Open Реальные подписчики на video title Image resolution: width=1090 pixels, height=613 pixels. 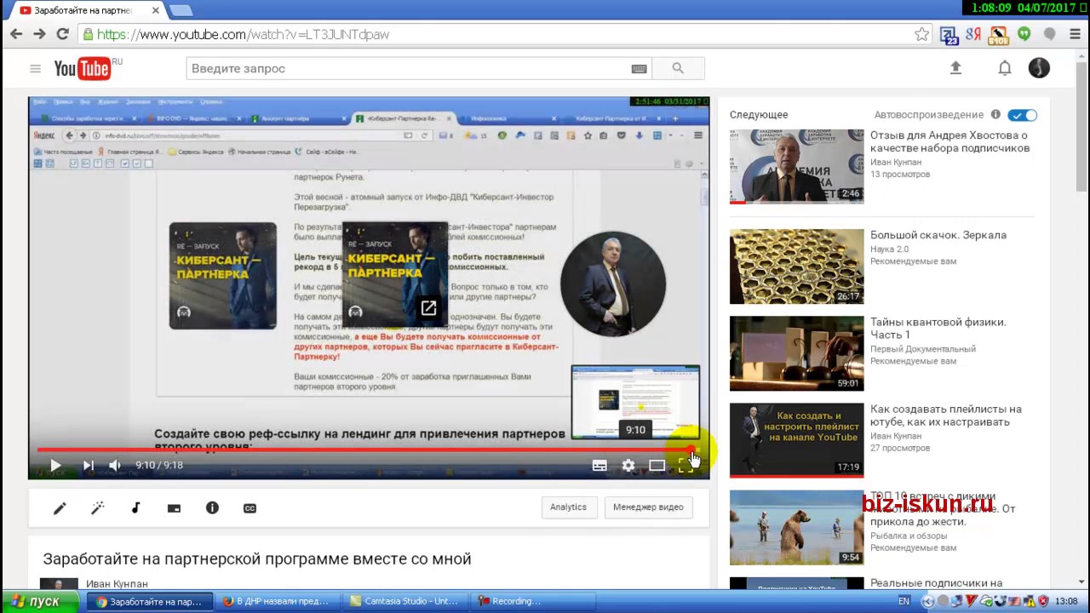point(936,583)
